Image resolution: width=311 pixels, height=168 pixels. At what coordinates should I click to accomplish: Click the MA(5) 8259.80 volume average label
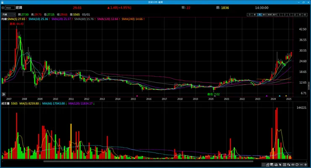tap(29, 103)
